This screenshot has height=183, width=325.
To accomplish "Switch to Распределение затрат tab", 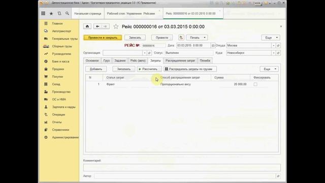I will (x=180, y=60).
